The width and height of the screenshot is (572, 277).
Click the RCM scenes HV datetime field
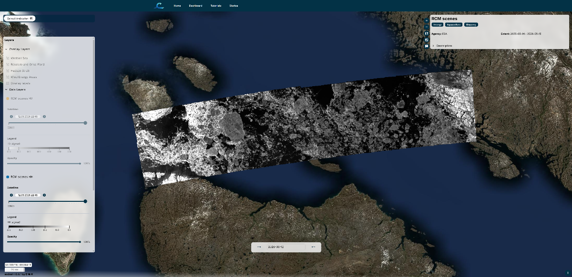pyautogui.click(x=28, y=116)
